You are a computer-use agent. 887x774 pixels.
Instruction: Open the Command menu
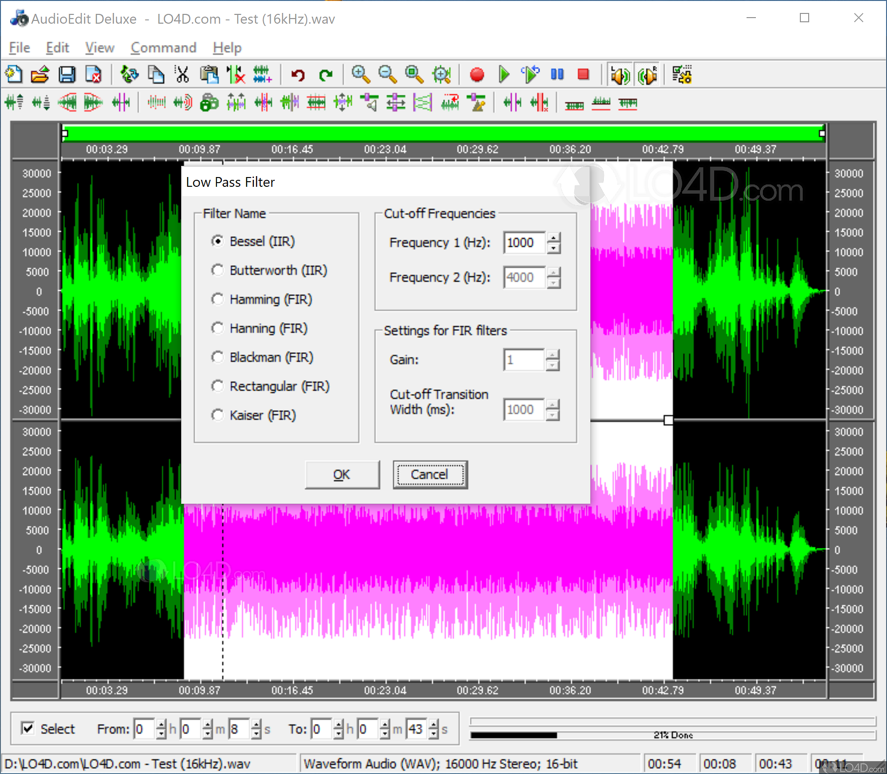point(163,47)
